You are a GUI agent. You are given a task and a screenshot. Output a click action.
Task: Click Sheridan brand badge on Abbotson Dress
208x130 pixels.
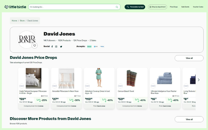pyautogui.click(x=87, y=86)
